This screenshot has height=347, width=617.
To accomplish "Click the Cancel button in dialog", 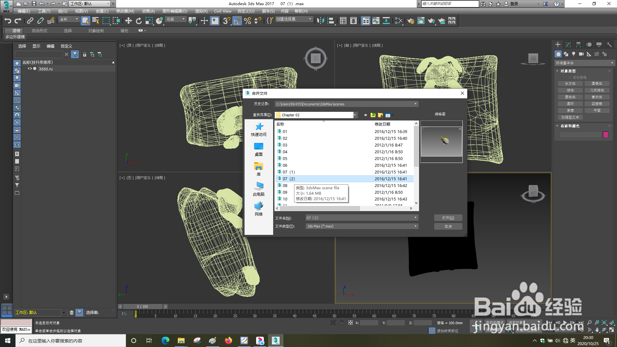I will (x=448, y=227).
